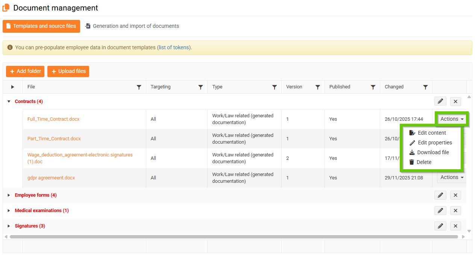Delete the Employee forms folder with X

[455, 195]
